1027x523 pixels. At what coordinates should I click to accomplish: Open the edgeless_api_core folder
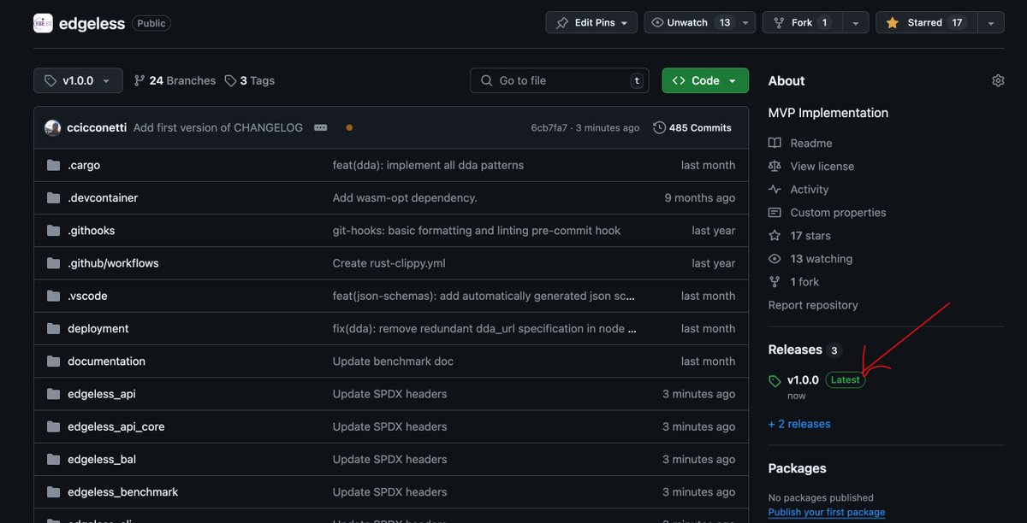pyautogui.click(x=116, y=426)
